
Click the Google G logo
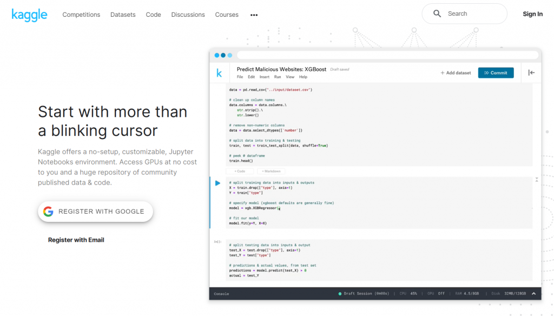tap(48, 212)
